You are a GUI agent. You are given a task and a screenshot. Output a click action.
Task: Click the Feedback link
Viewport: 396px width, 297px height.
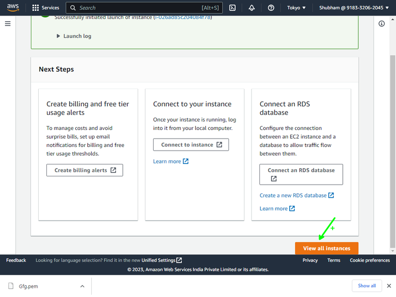tap(16, 260)
